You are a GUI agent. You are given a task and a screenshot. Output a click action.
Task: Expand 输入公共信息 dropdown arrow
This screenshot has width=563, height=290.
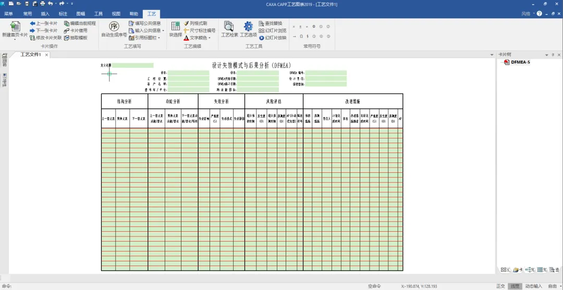[x=163, y=31]
